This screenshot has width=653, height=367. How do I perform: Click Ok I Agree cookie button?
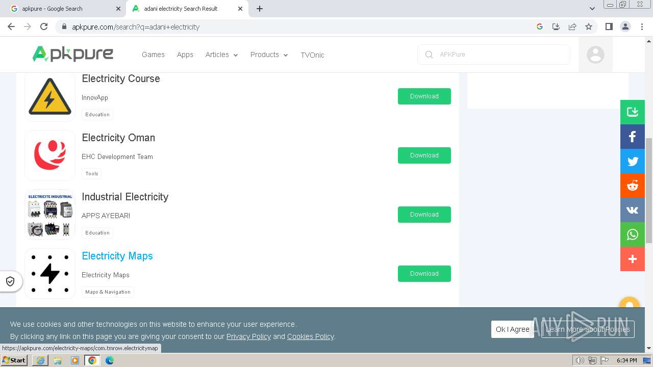pos(513,329)
